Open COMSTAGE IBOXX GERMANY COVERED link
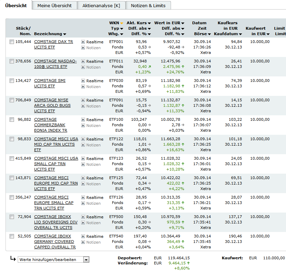This screenshot has width=286, height=276. [x=55, y=242]
